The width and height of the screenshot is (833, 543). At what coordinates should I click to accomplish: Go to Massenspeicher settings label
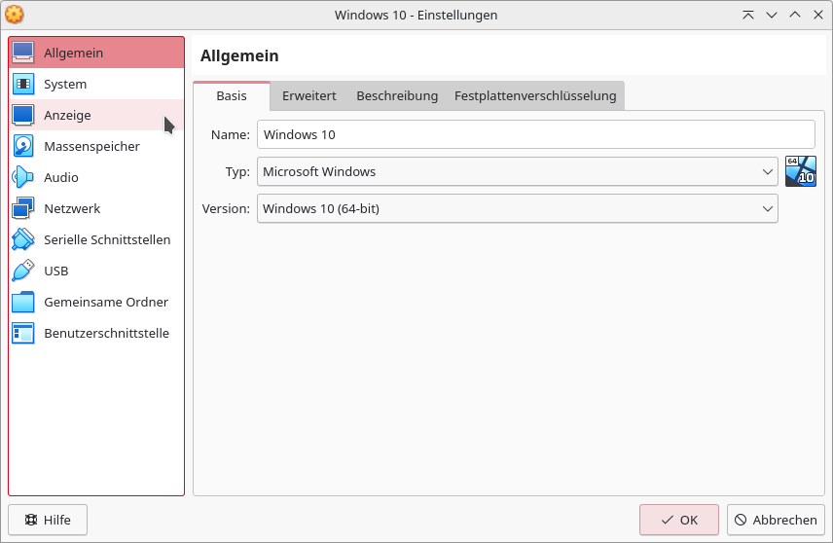[x=91, y=146]
